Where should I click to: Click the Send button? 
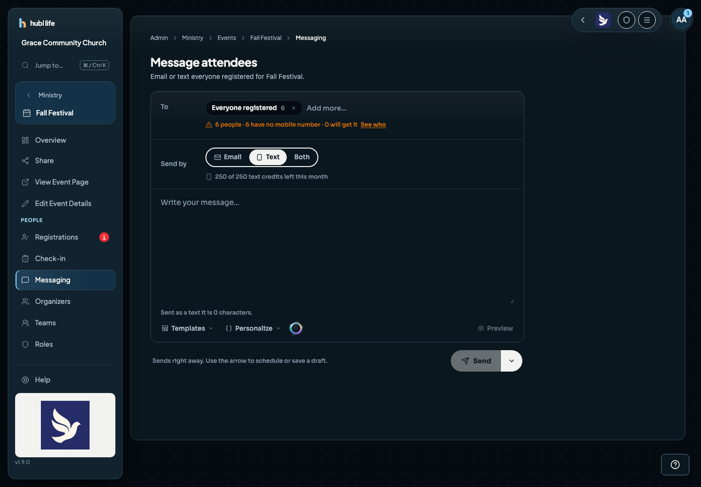[x=476, y=361]
